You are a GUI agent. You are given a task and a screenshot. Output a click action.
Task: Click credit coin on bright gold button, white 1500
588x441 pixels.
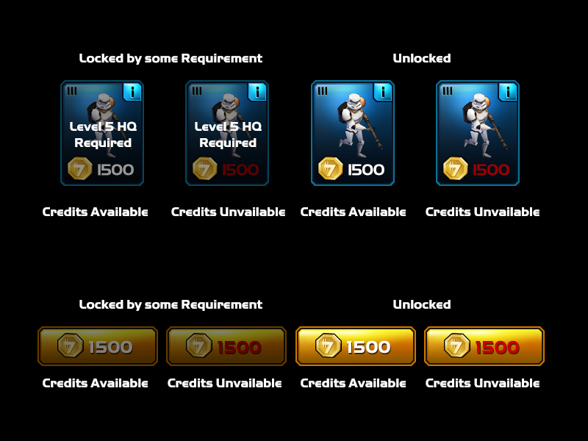click(328, 345)
